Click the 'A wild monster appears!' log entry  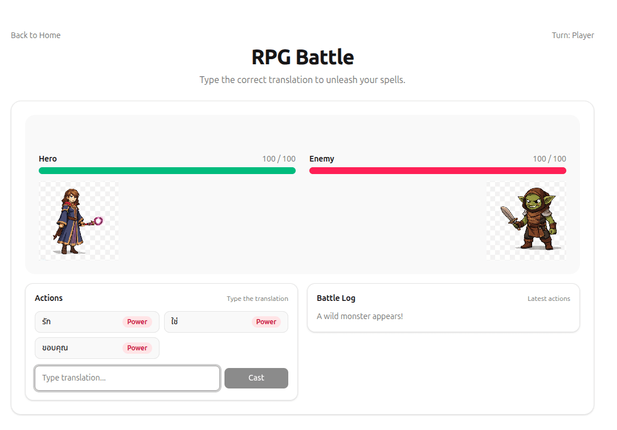(x=359, y=316)
